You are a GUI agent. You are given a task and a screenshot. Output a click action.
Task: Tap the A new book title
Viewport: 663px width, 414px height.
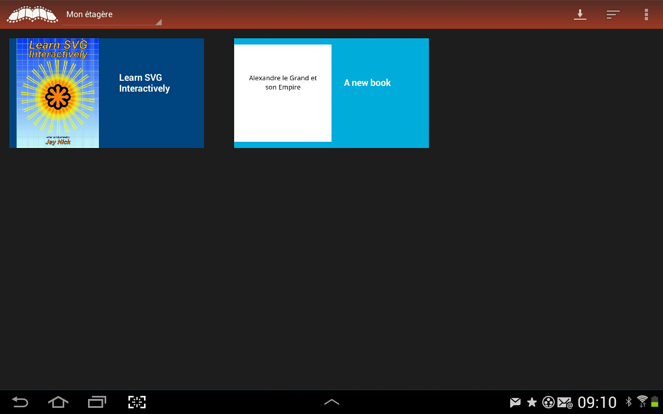[x=367, y=83]
